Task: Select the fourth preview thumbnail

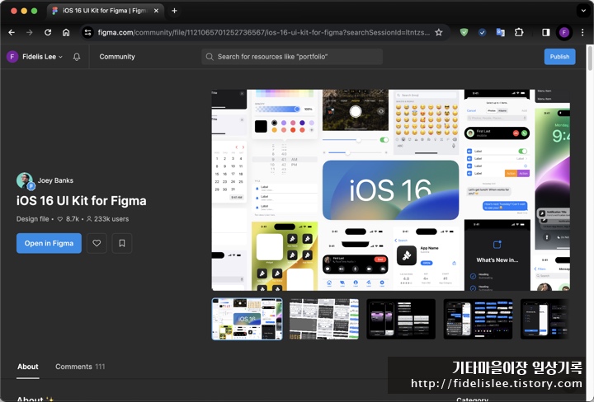Action: click(478, 319)
